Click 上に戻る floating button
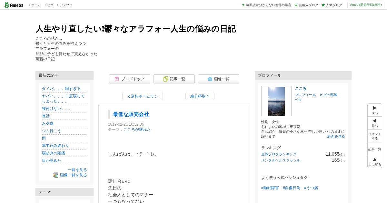Screen dimensions: 387x203 (375, 162)
